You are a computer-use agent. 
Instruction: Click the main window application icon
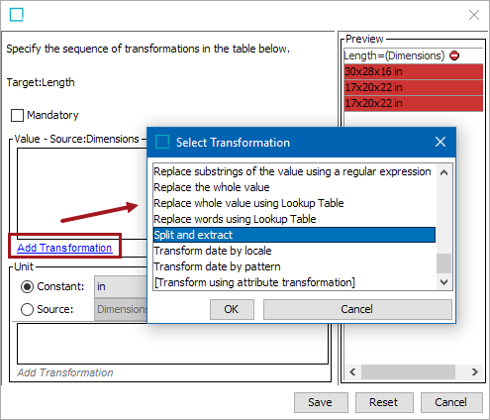pyautogui.click(x=17, y=15)
